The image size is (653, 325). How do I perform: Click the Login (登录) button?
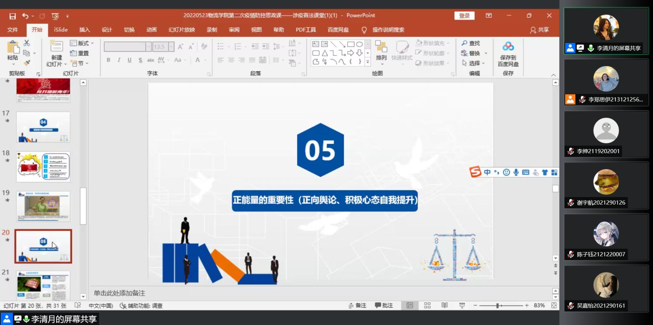[464, 16]
